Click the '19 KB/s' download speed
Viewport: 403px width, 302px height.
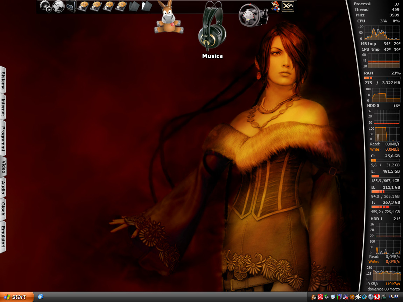click(x=372, y=284)
